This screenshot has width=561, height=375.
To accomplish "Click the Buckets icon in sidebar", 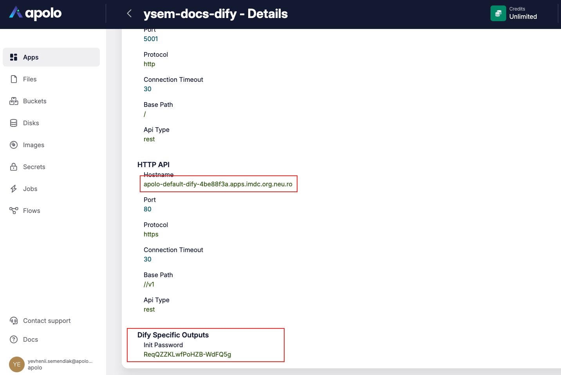I will pos(14,101).
